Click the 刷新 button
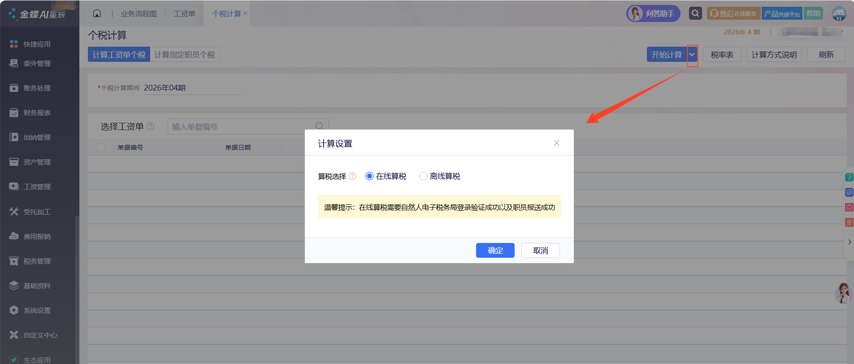Image resolution: width=854 pixels, height=364 pixels. point(826,55)
